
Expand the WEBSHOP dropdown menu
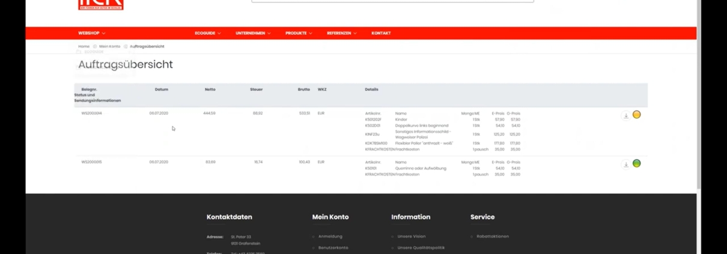[91, 33]
